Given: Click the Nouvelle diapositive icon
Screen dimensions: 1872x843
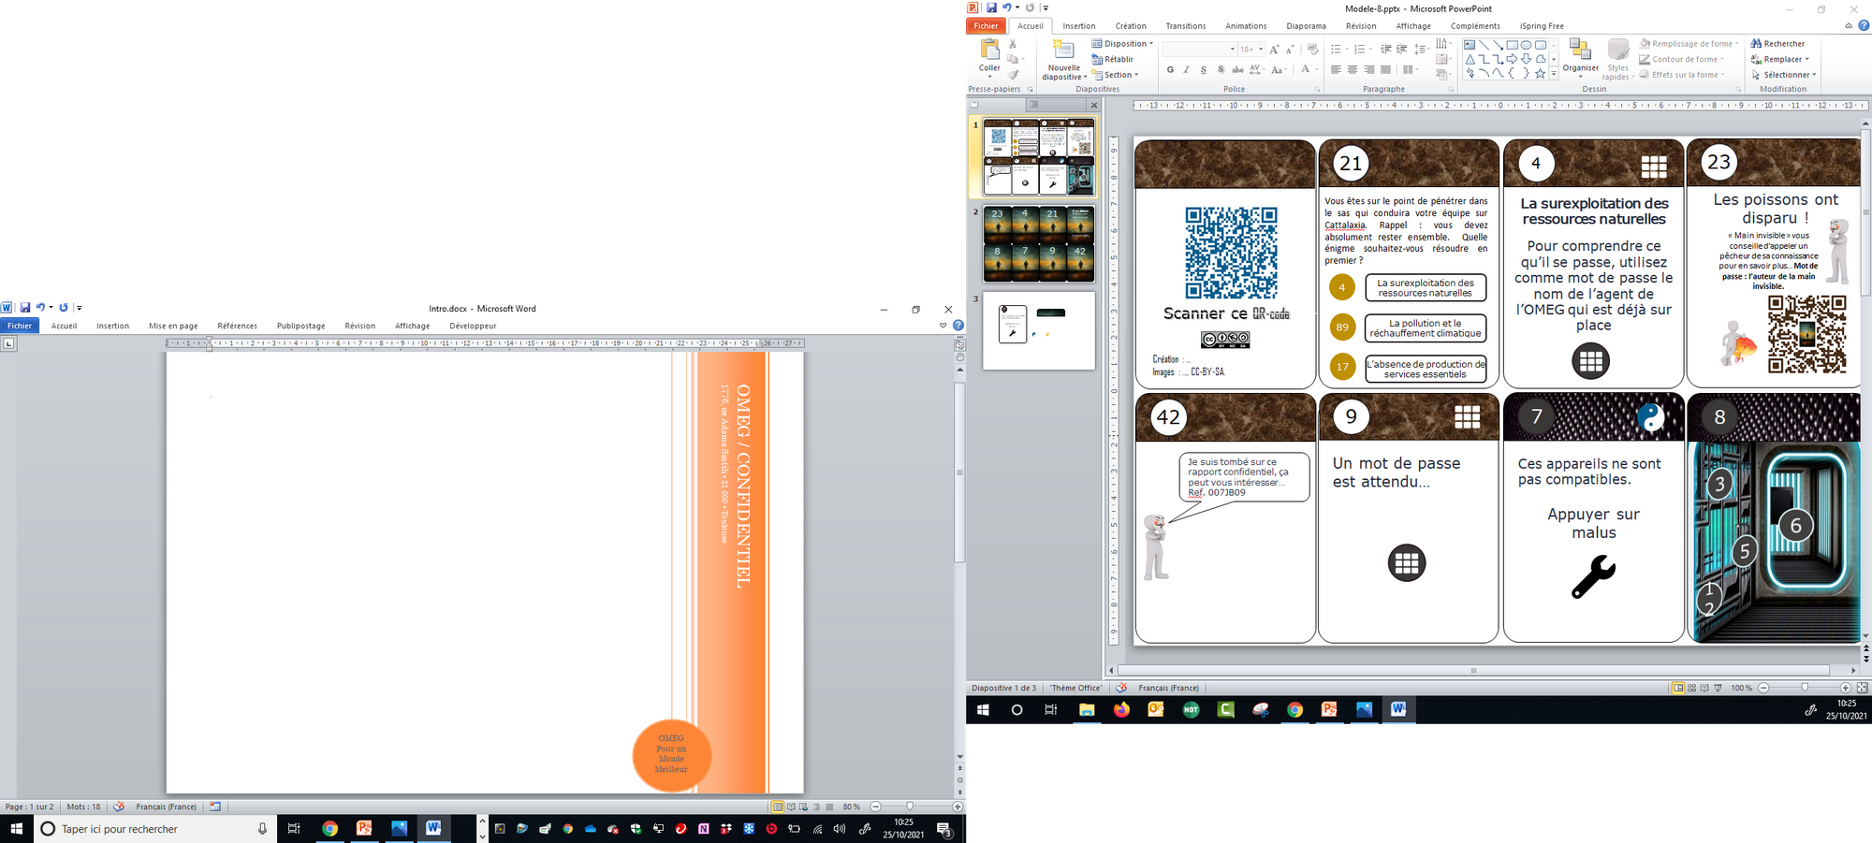Looking at the screenshot, I should [x=1063, y=50].
